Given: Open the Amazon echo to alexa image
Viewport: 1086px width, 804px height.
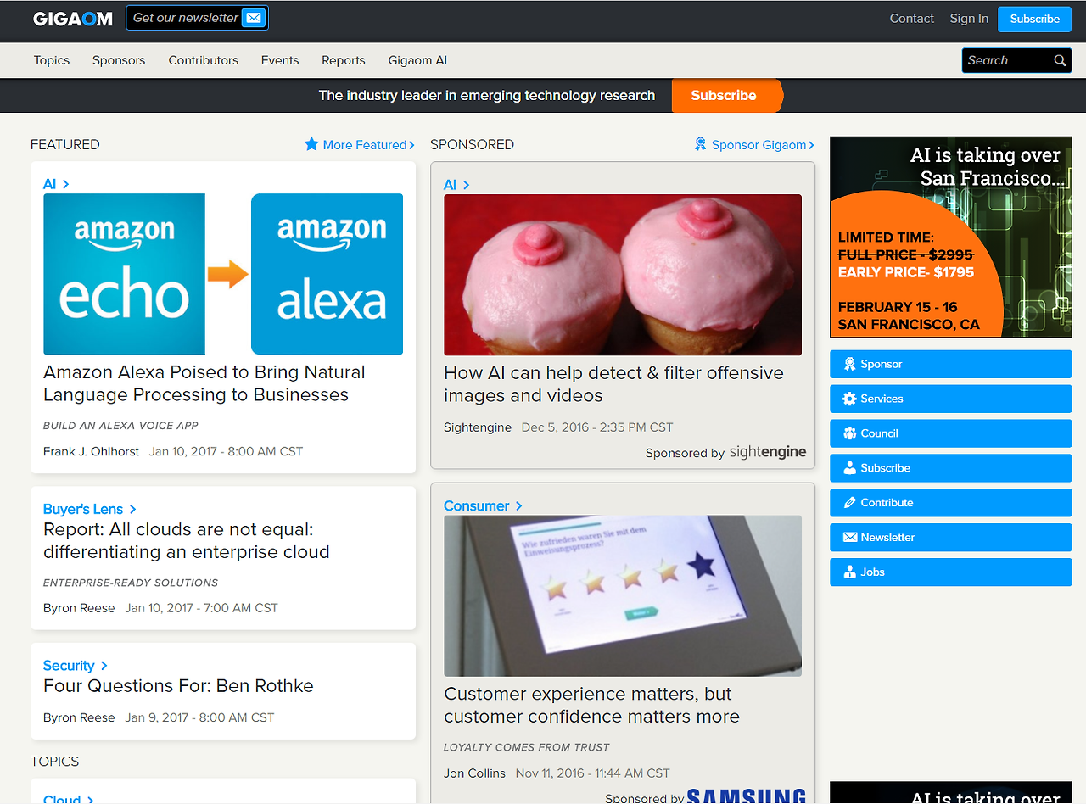Looking at the screenshot, I should point(223,274).
